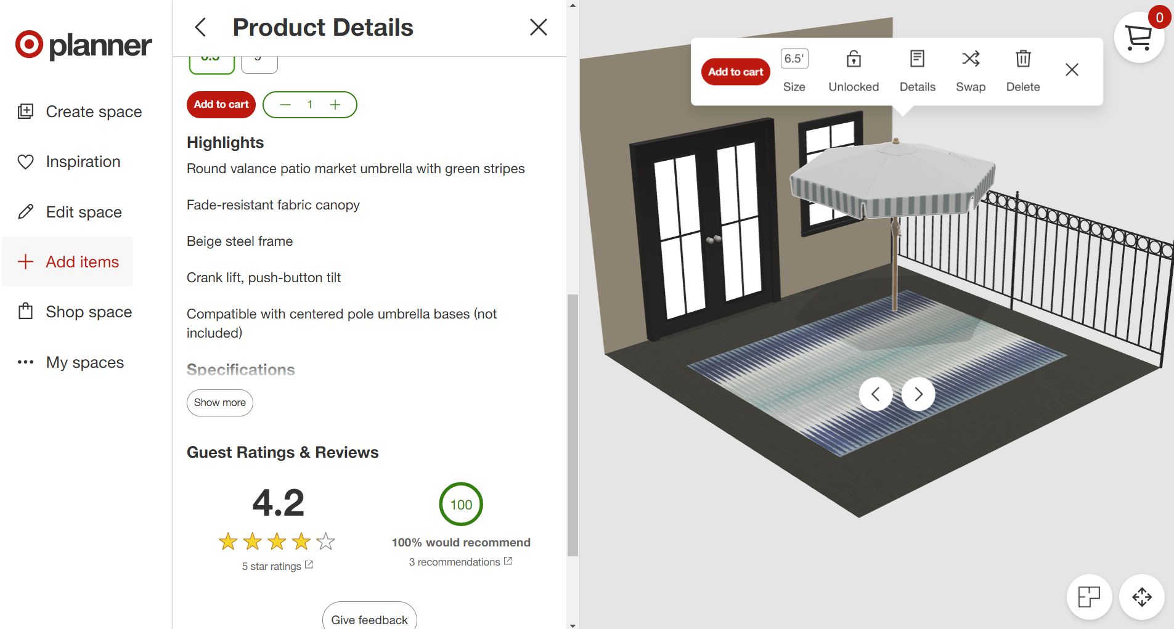This screenshot has height=629, width=1174.
Task: Close the item popup toolbar
Action: coord(1072,70)
